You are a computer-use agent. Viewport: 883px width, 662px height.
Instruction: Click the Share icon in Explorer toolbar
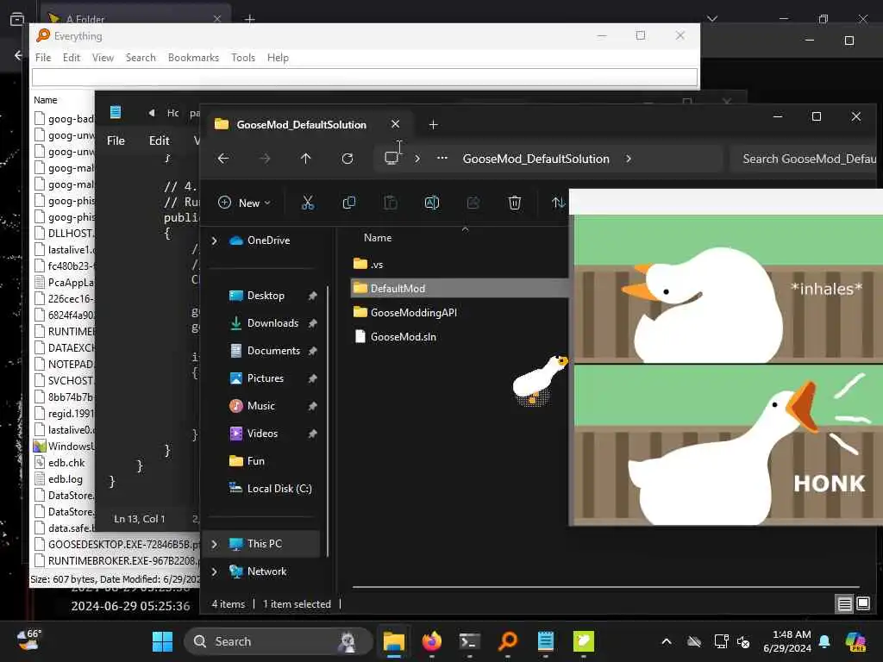click(473, 203)
